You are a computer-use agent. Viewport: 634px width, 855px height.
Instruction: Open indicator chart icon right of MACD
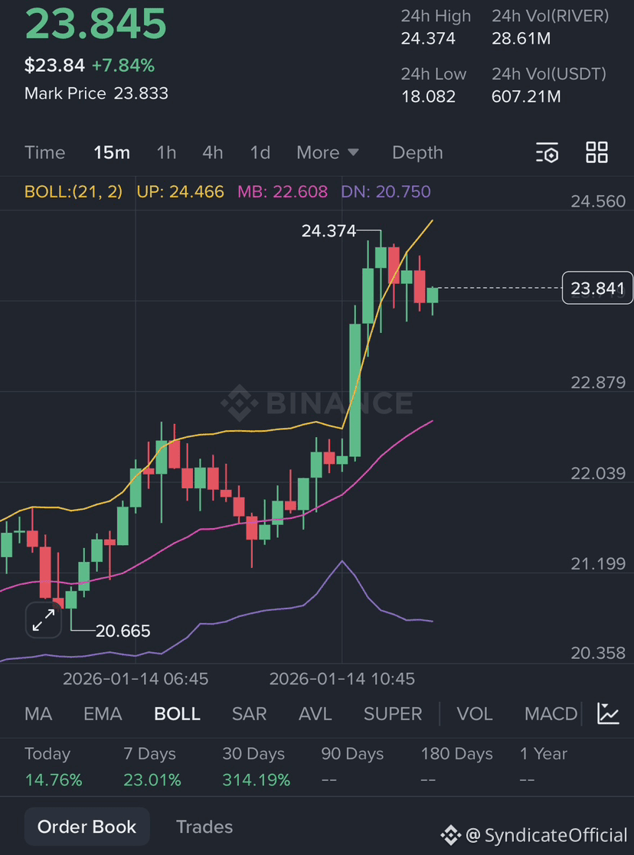(608, 713)
